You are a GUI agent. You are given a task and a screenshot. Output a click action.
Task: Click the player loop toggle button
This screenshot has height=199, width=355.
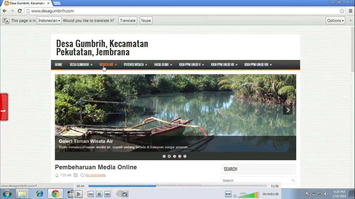point(228,194)
